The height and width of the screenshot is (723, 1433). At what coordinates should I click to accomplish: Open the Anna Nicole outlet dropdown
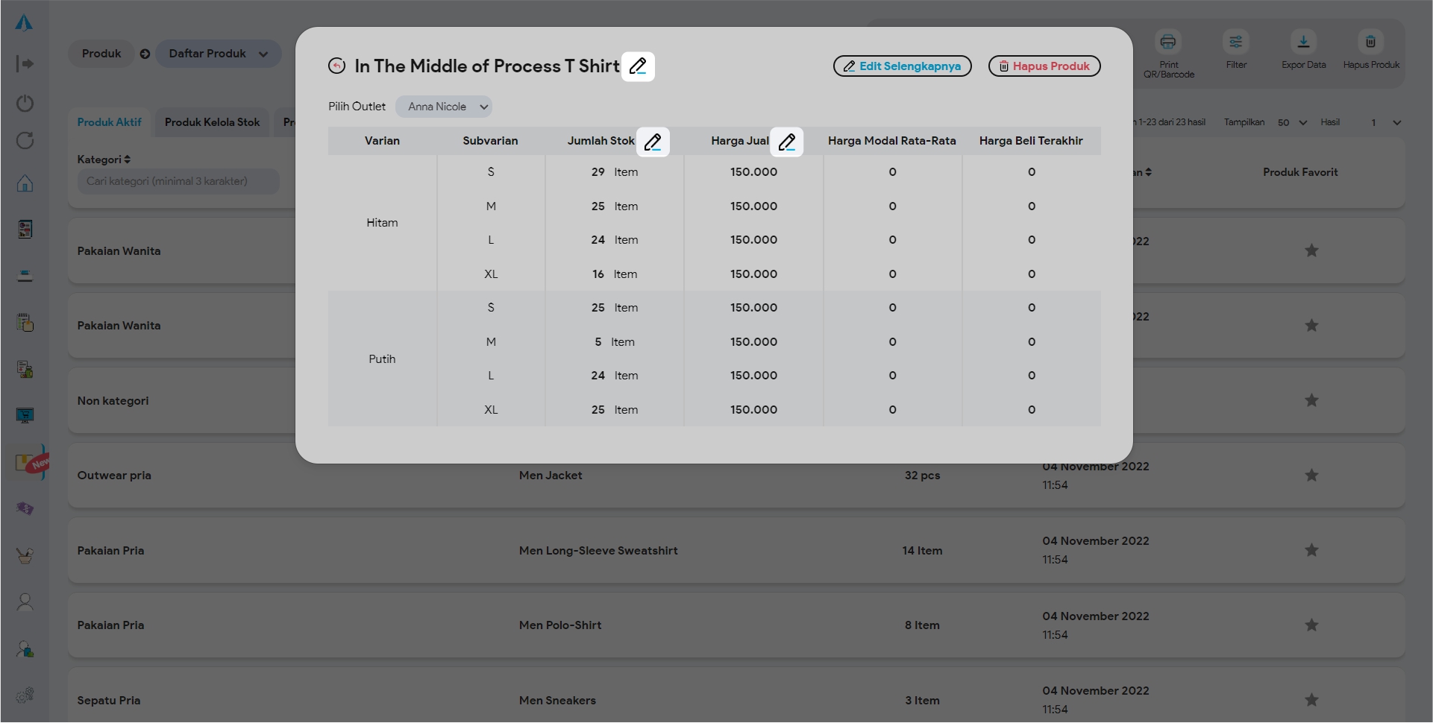pyautogui.click(x=444, y=107)
